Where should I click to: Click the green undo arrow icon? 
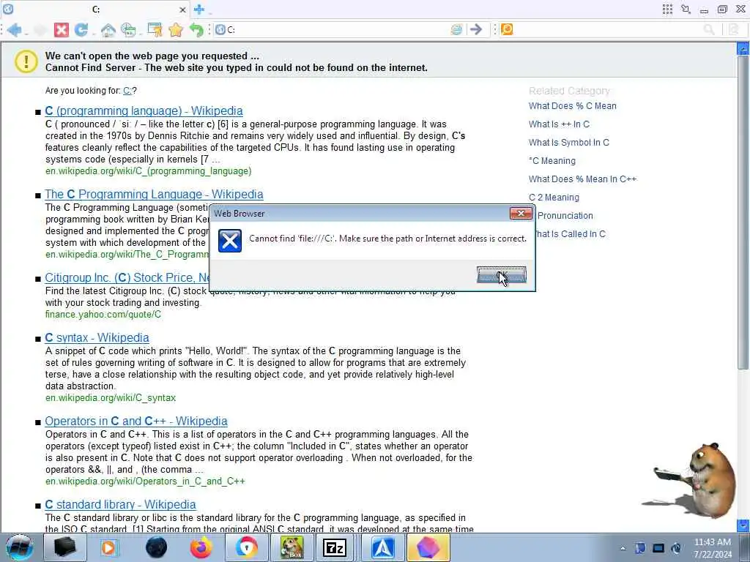tap(196, 30)
